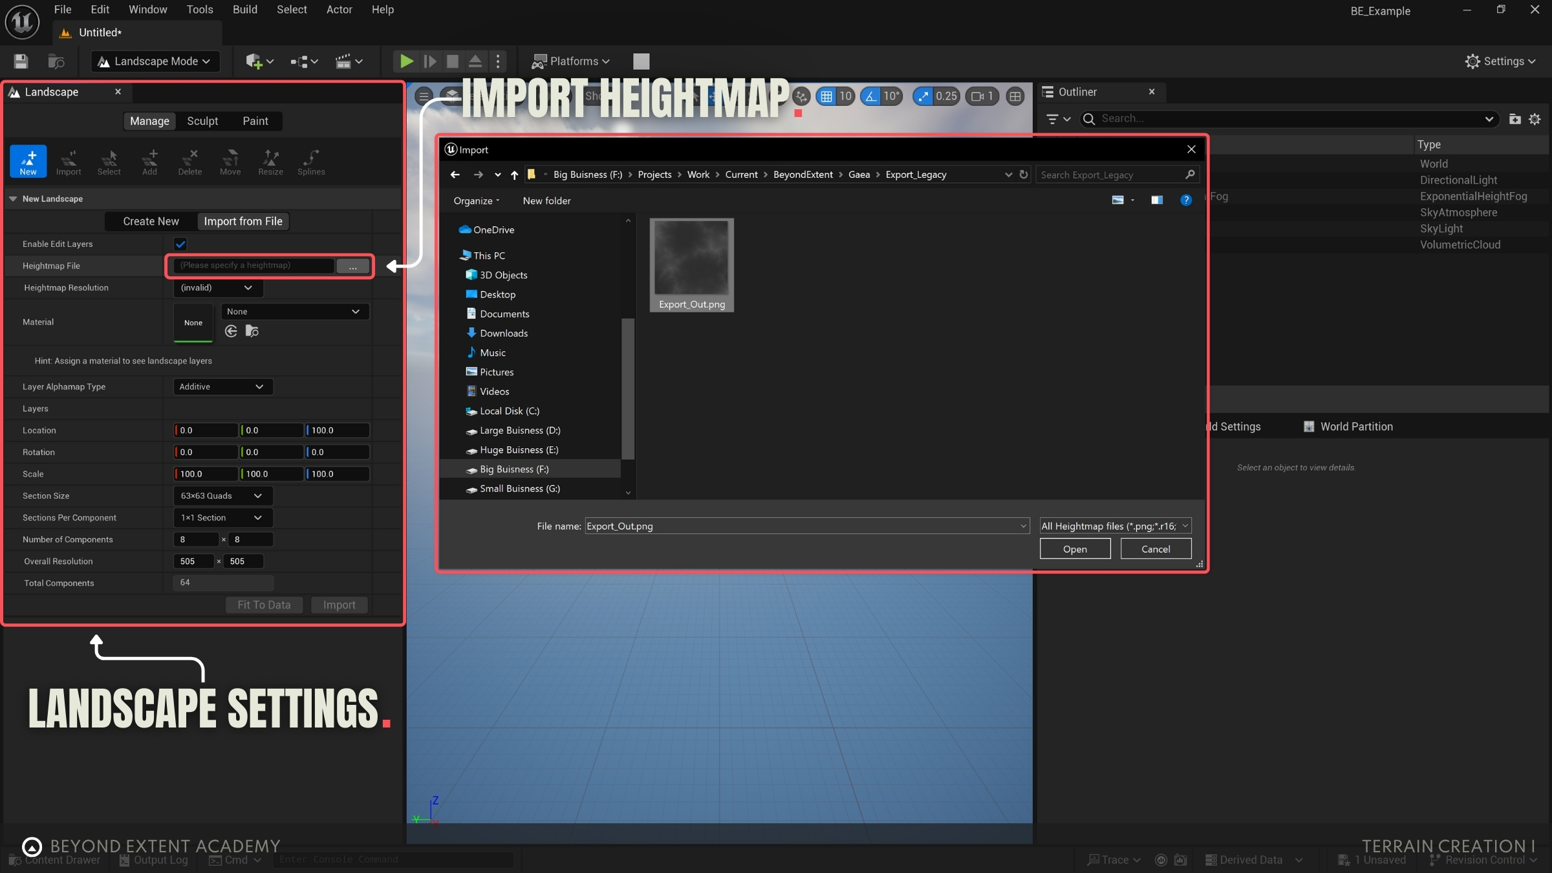1552x873 pixels.
Task: Click the Location Z value field
Action: [338, 431]
